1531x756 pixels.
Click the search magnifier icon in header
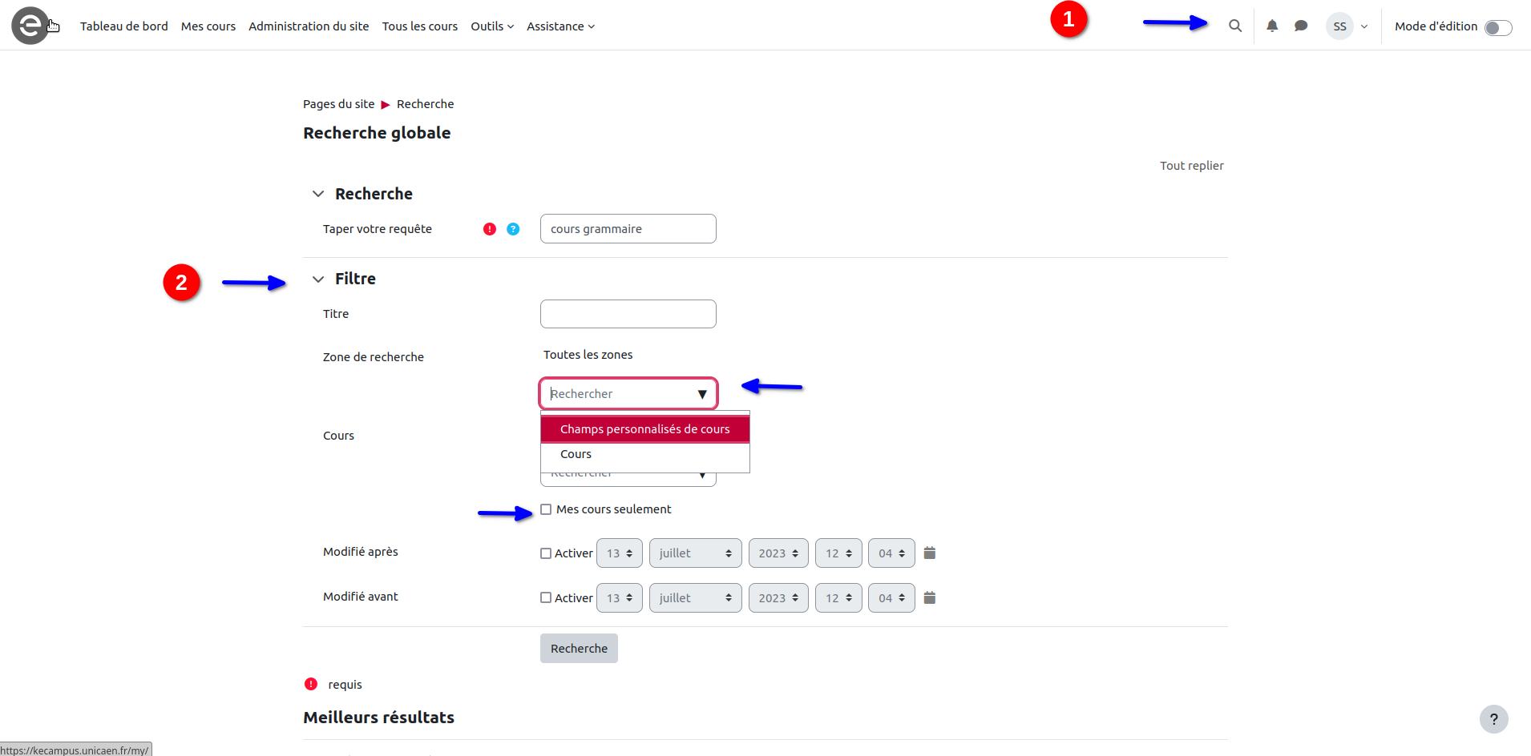[1235, 26]
